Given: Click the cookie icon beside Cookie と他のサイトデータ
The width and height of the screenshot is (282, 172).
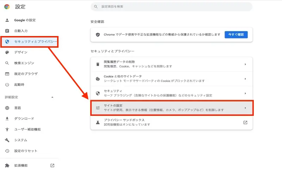Looking at the screenshot, I should (x=98, y=79).
